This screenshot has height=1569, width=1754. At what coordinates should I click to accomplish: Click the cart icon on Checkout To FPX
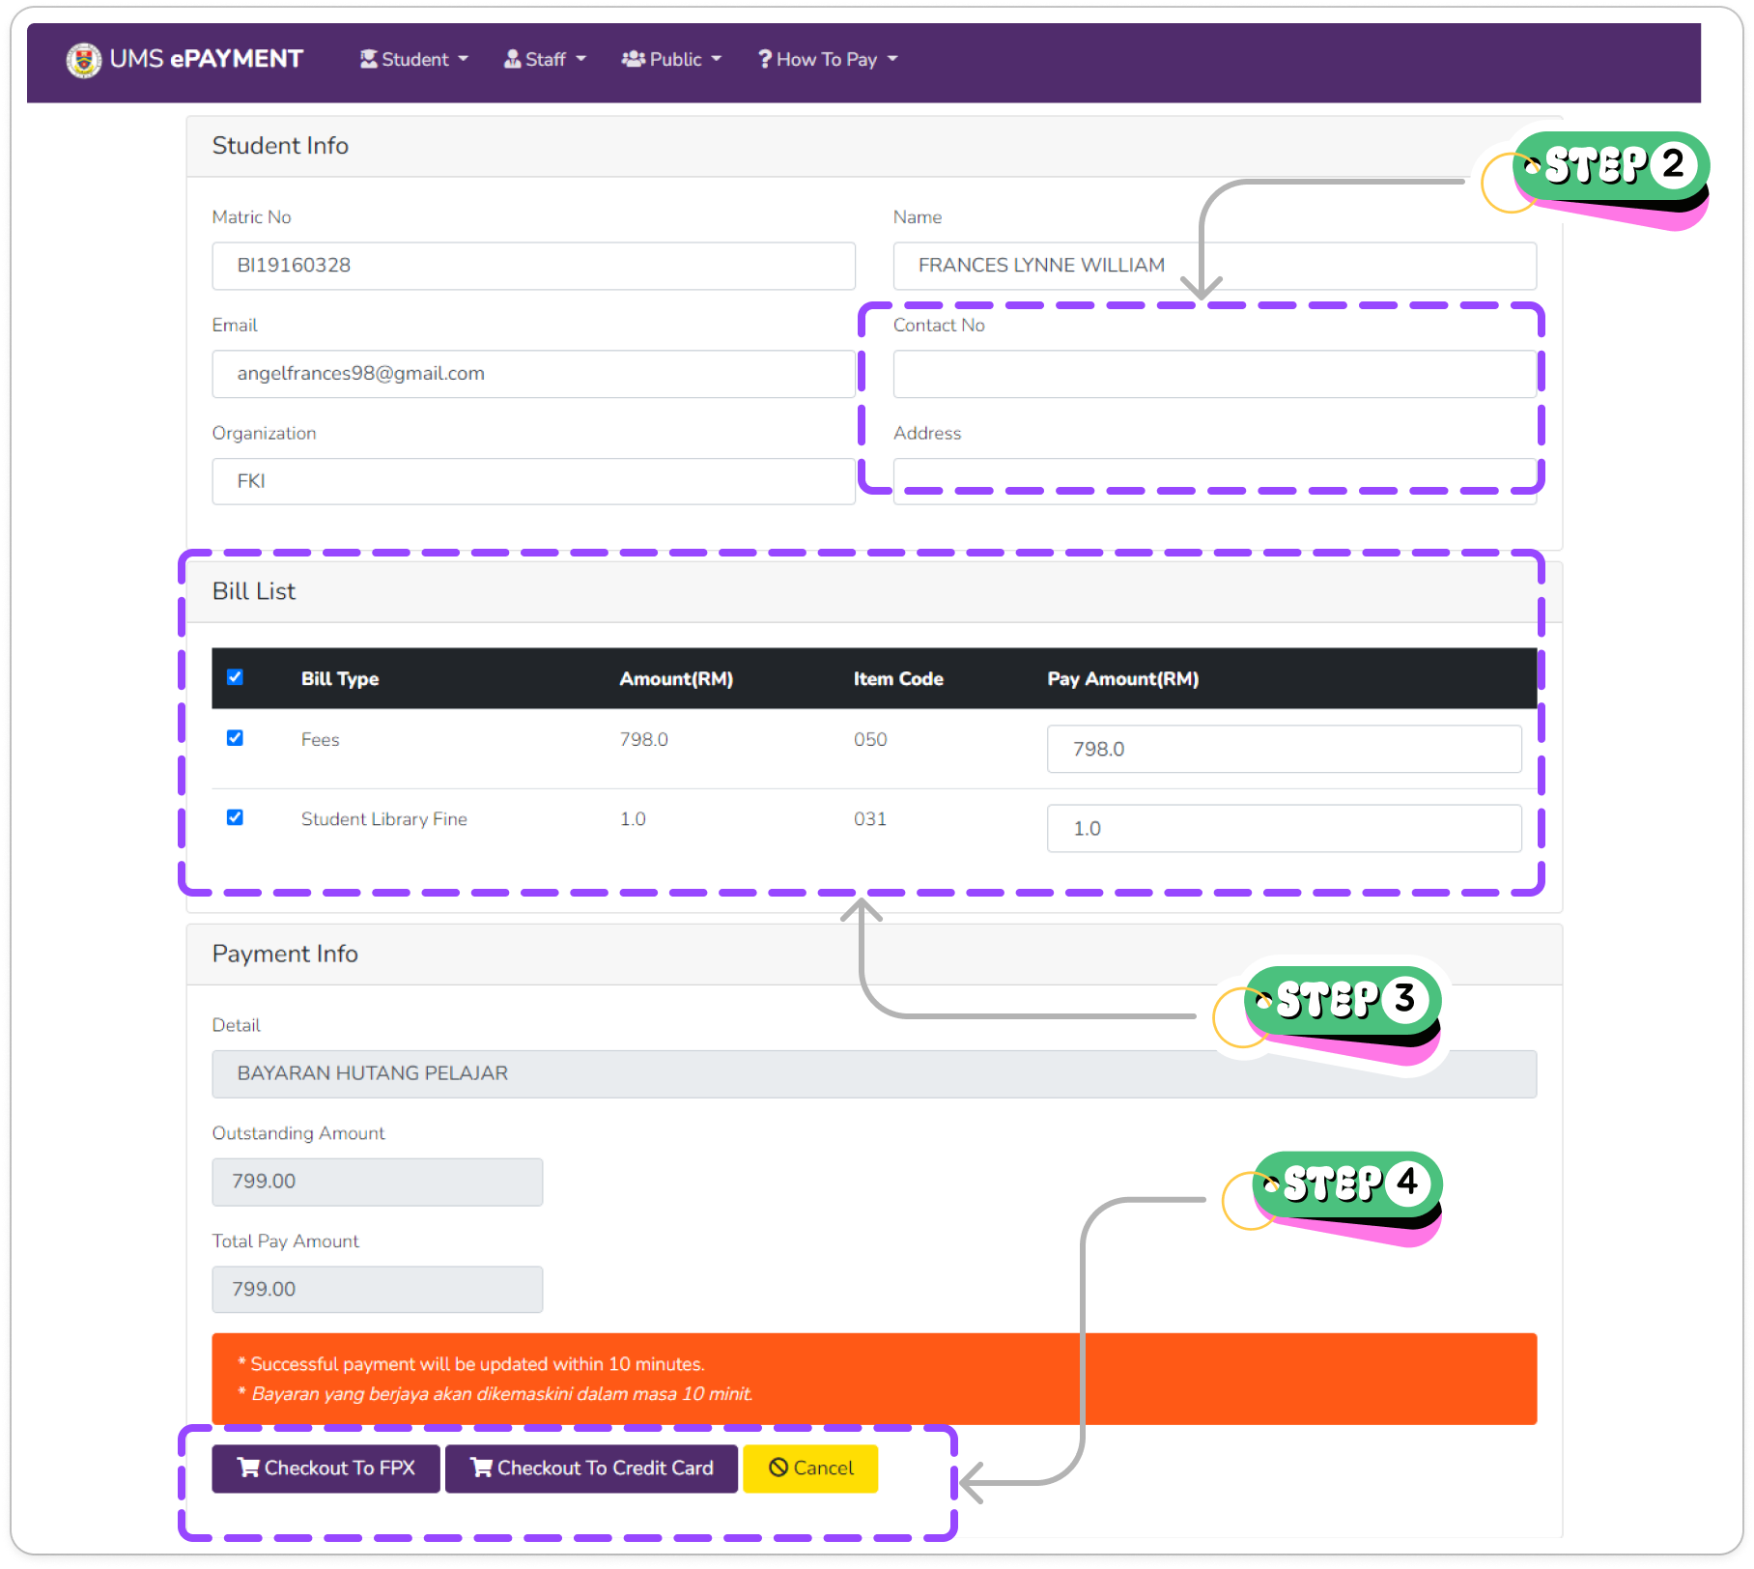coord(248,1468)
